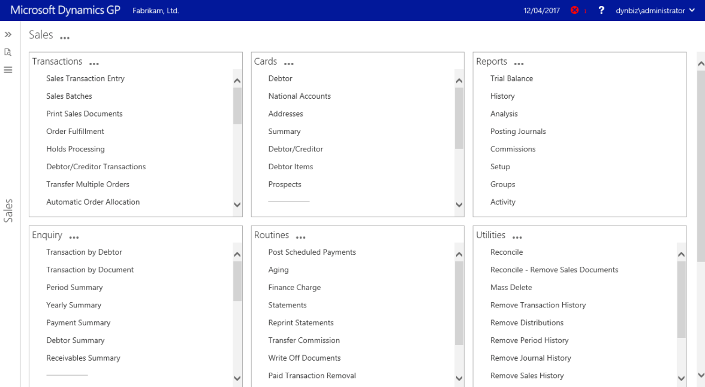Screen dimensions: 705x387
Task: Click the red error notification icon
Action: click(575, 11)
